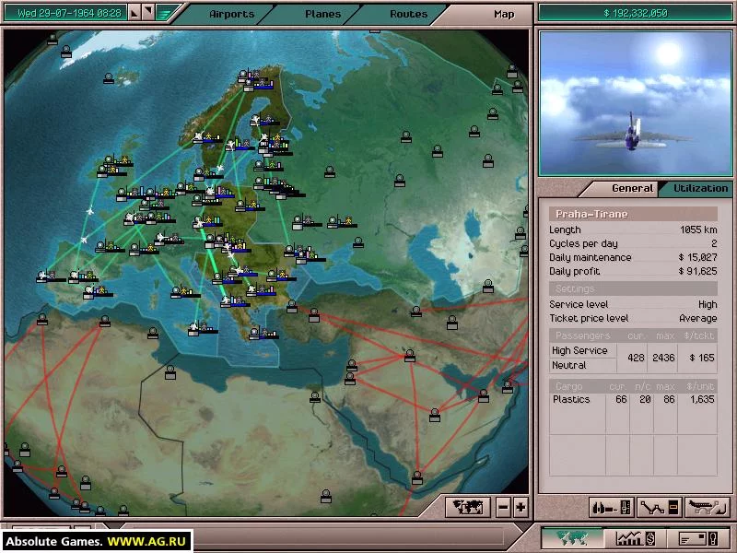Change the Service level High setting

coord(708,304)
